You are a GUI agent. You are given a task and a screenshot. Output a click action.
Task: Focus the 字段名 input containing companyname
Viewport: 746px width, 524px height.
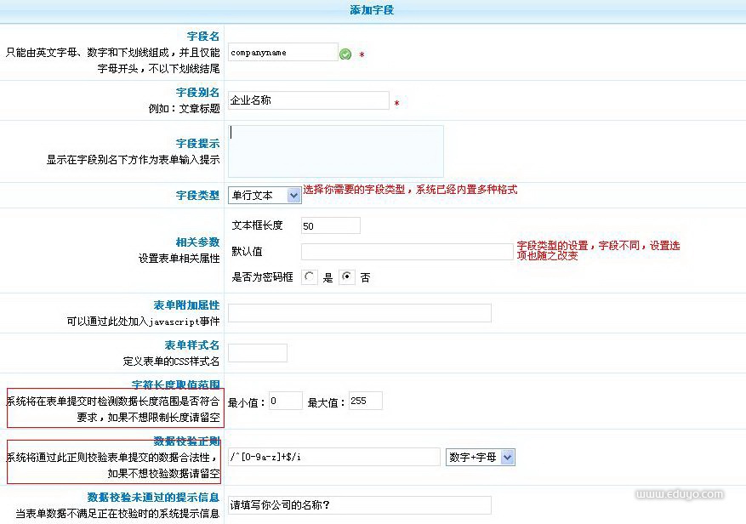[x=282, y=53]
